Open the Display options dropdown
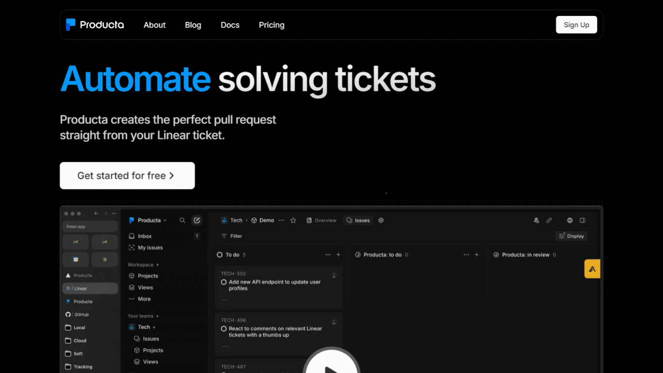 (571, 236)
